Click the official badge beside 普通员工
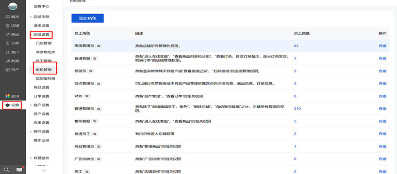Image resolution: width=397 pixels, height=174 pixels. click(x=95, y=134)
